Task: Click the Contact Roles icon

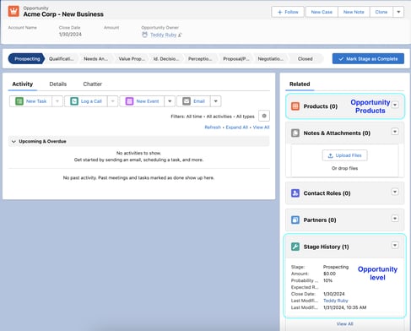Action: point(295,193)
